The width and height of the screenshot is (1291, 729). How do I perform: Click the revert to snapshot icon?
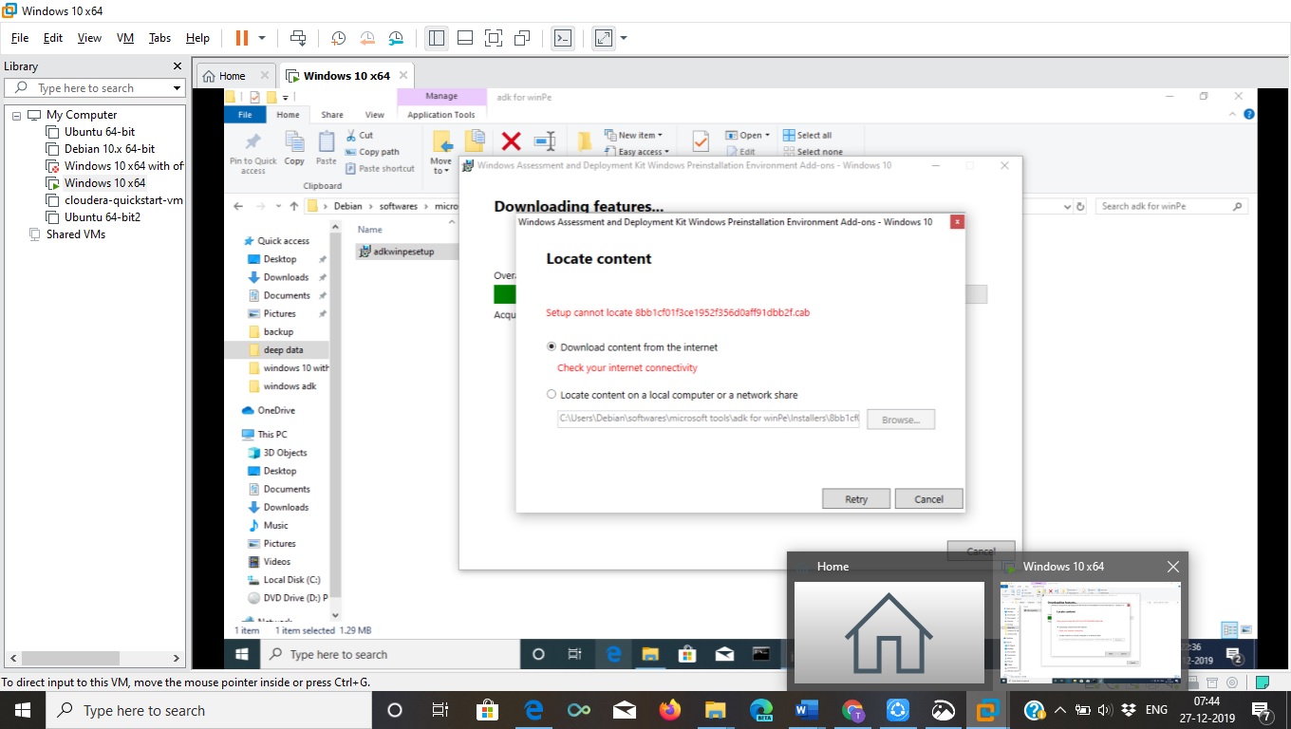tap(367, 38)
